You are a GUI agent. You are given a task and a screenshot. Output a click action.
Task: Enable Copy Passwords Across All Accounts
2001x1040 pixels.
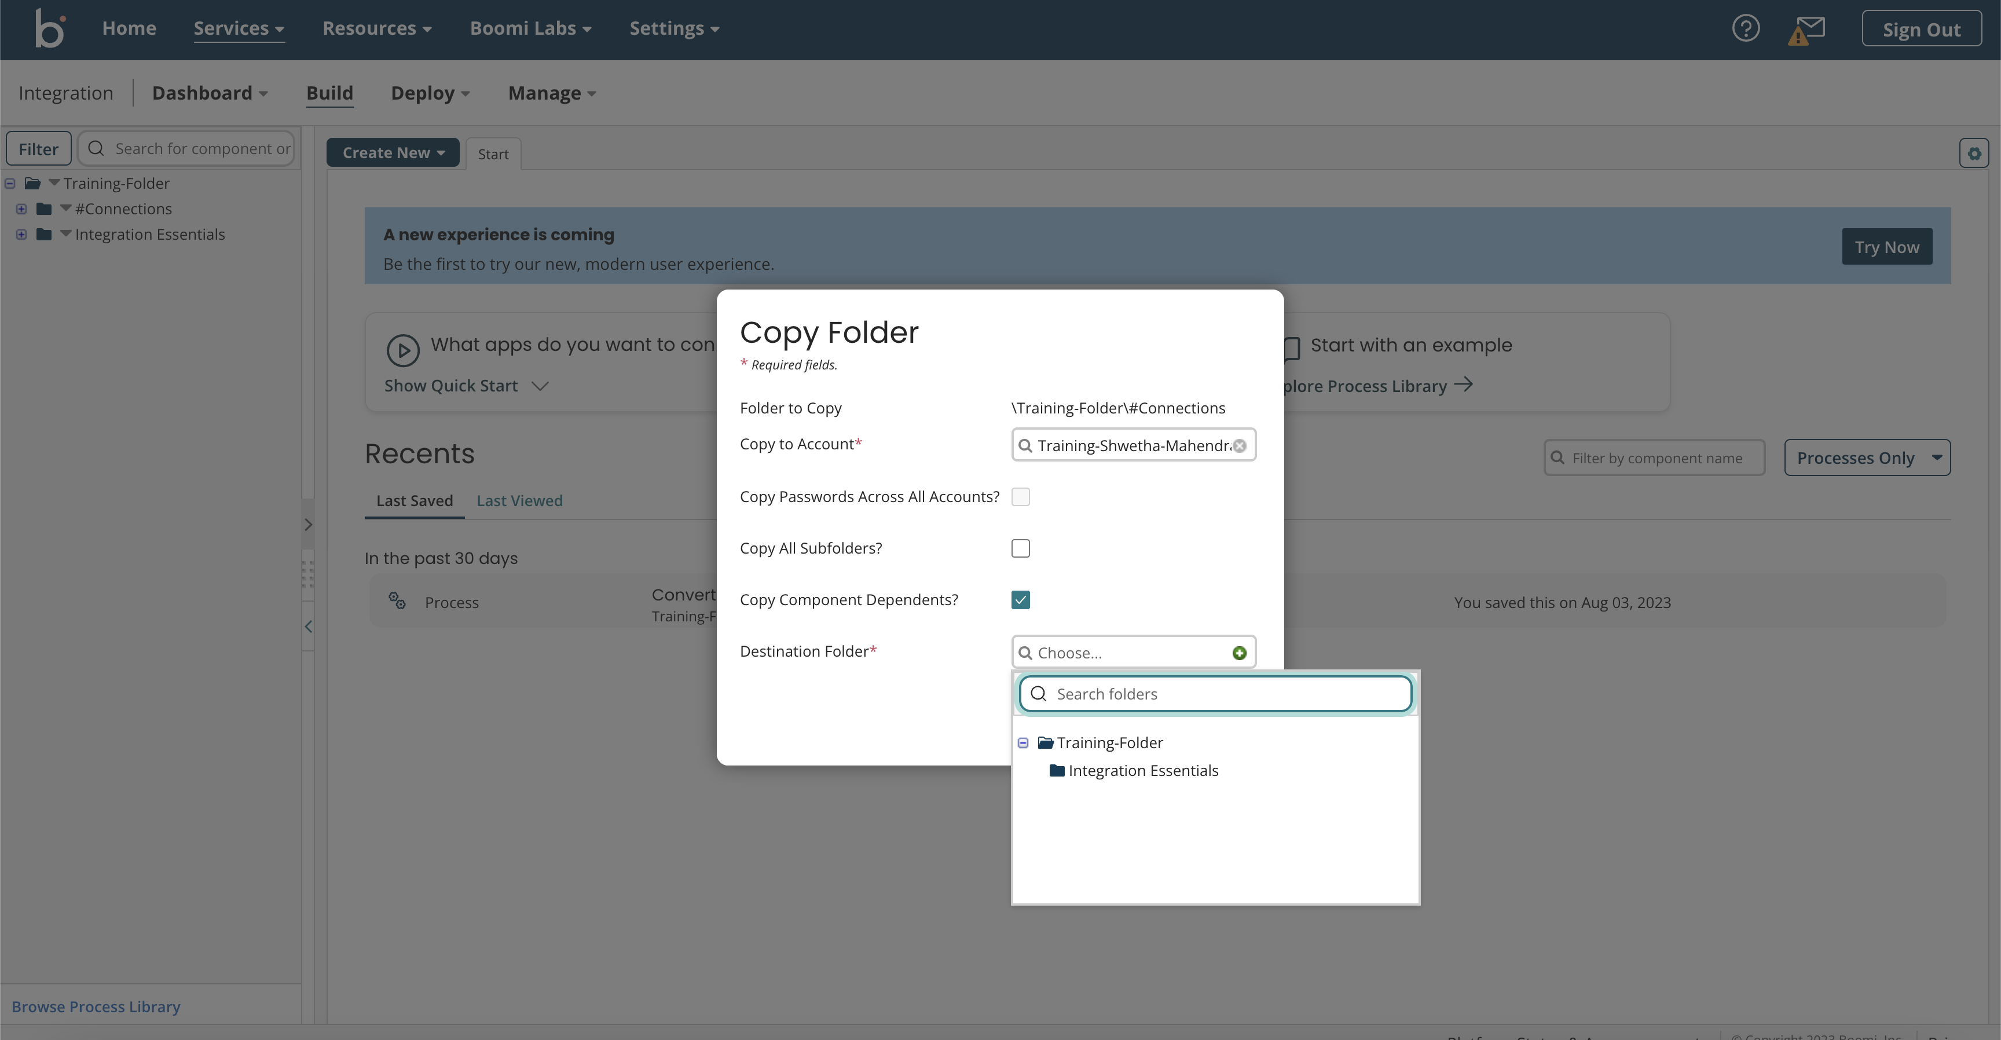tap(1020, 496)
